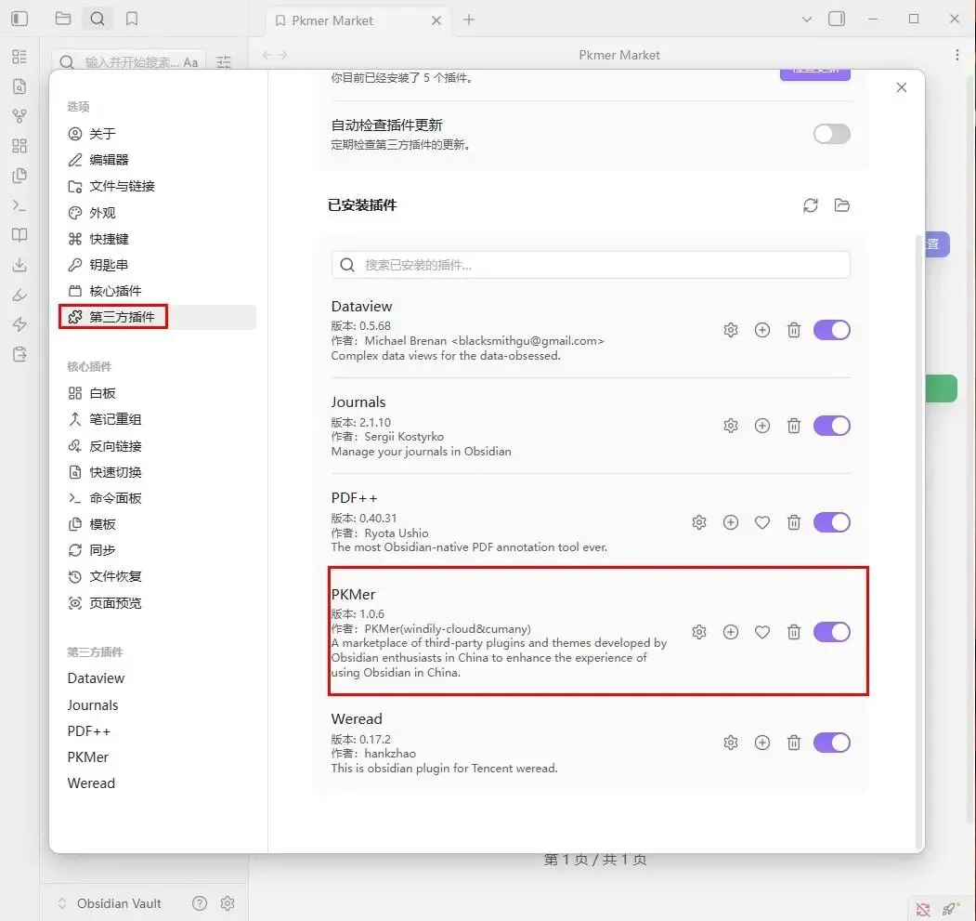Disable the Journals plugin toggle
Viewport: 976px width, 921px height.
pos(831,426)
